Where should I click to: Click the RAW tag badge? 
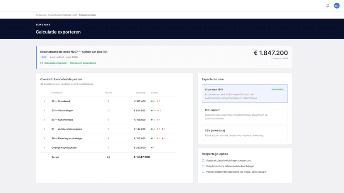44,57
